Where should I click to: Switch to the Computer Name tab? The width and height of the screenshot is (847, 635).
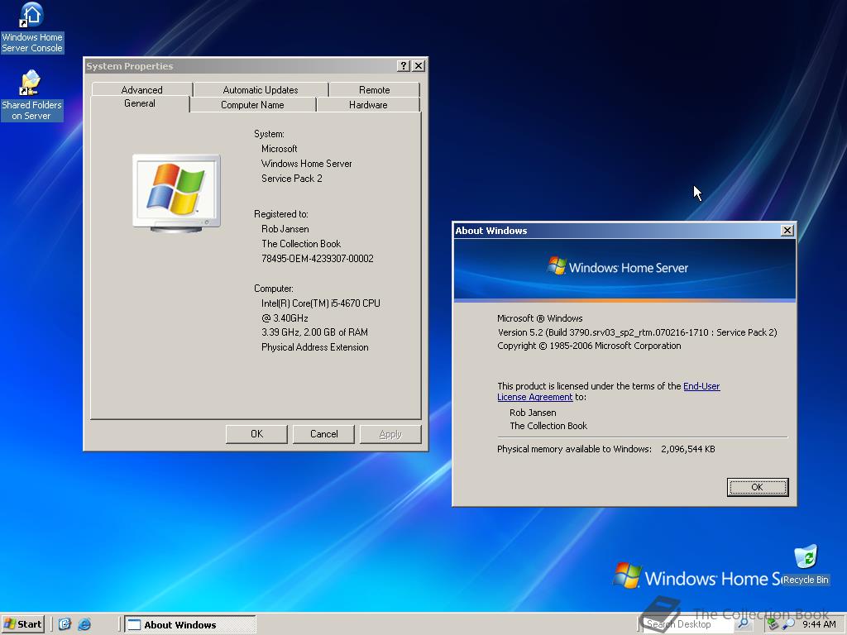point(252,105)
